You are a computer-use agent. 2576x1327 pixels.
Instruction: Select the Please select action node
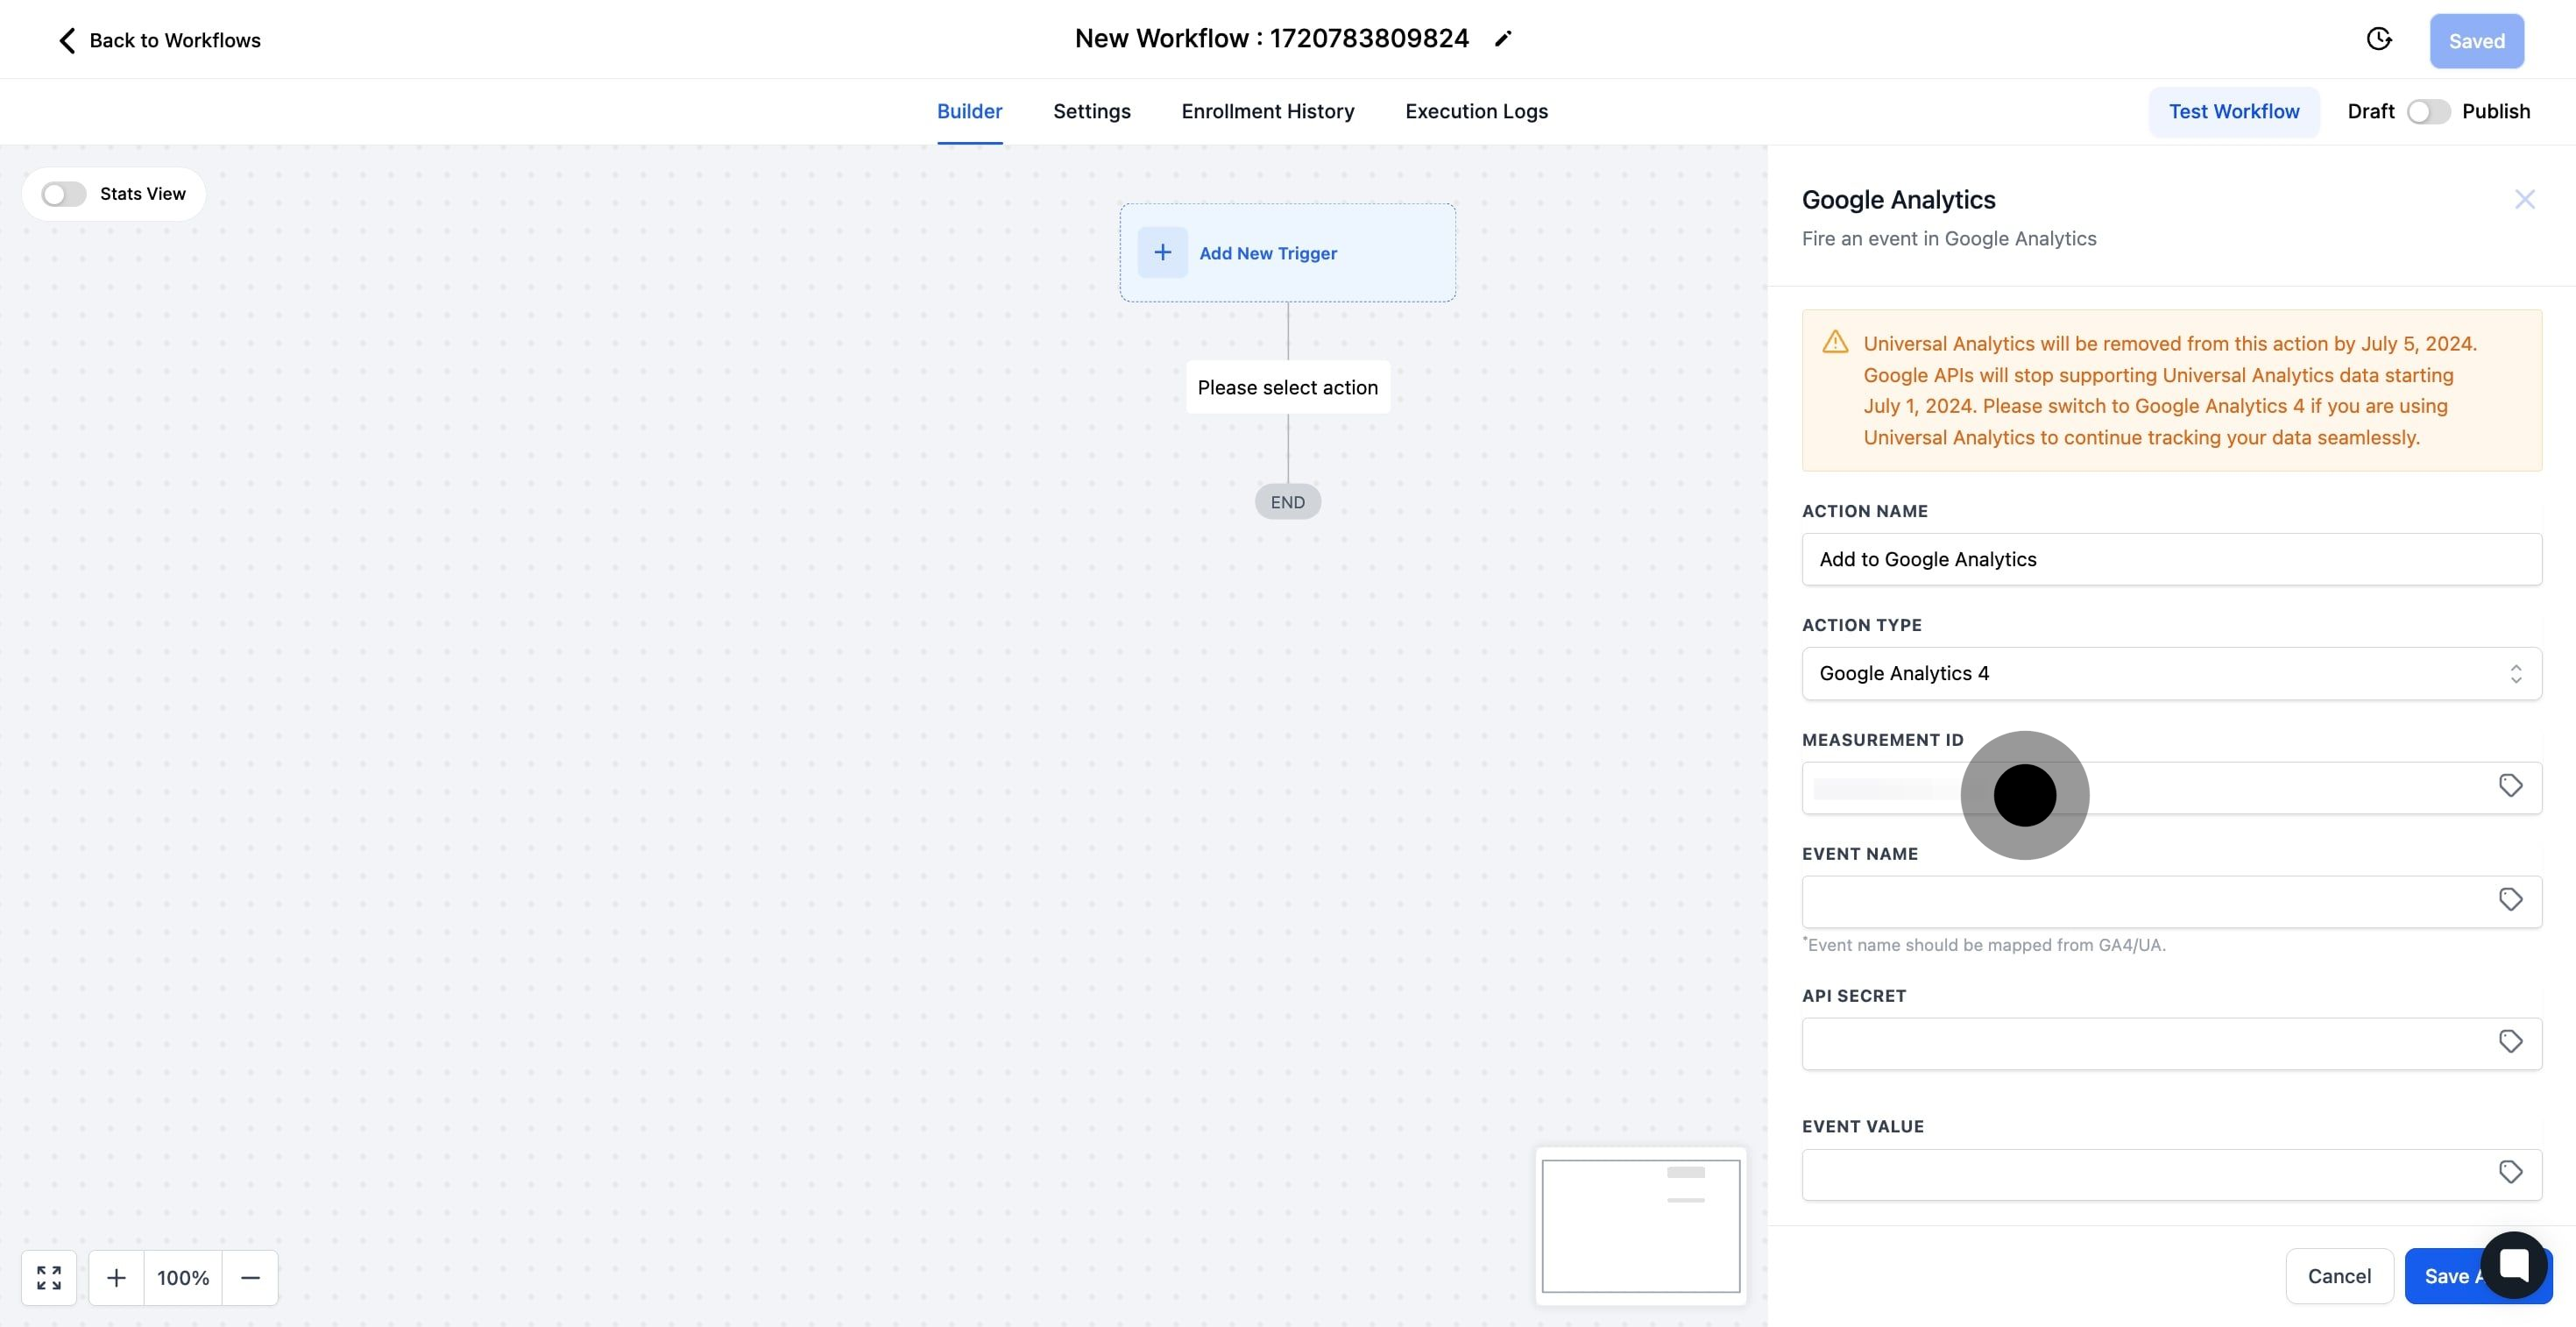pos(1287,387)
